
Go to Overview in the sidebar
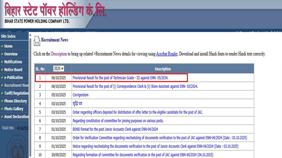(x=11, y=54)
